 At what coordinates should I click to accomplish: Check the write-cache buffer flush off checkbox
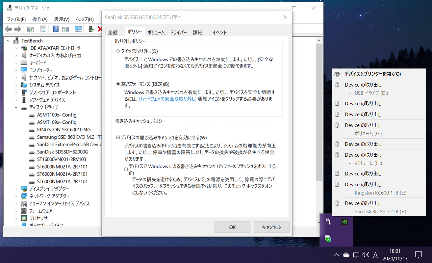coord(126,170)
